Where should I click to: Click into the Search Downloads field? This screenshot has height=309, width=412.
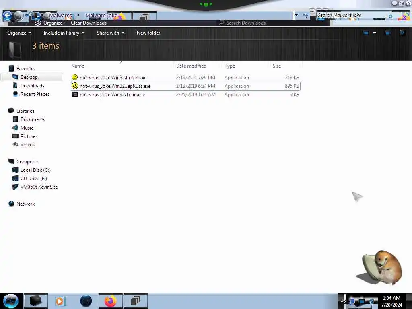click(x=273, y=23)
